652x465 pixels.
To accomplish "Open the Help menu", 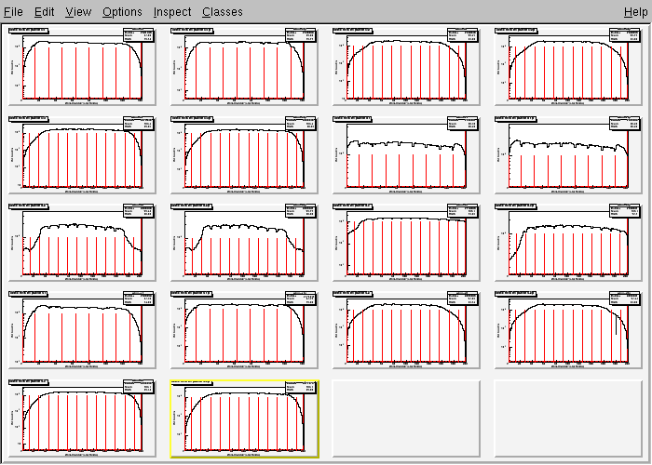I will 636,12.
